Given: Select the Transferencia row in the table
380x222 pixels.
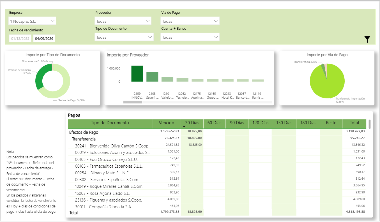Looking at the screenshot, I should pyautogui.click(x=84, y=139).
